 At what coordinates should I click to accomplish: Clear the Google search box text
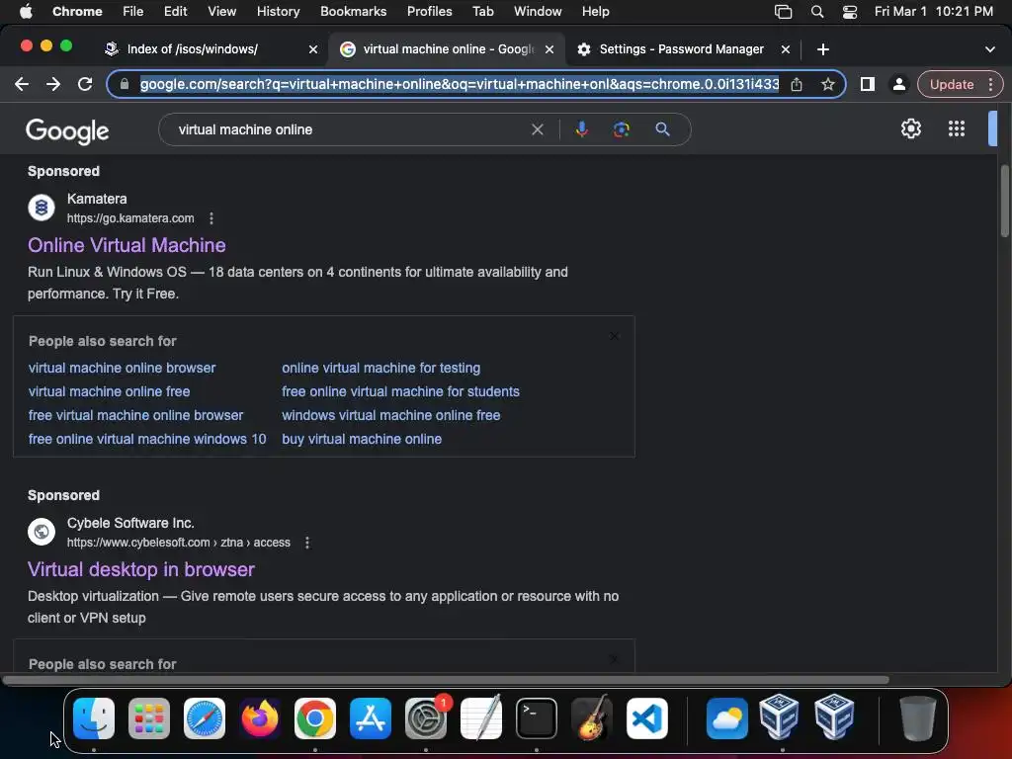(x=537, y=129)
